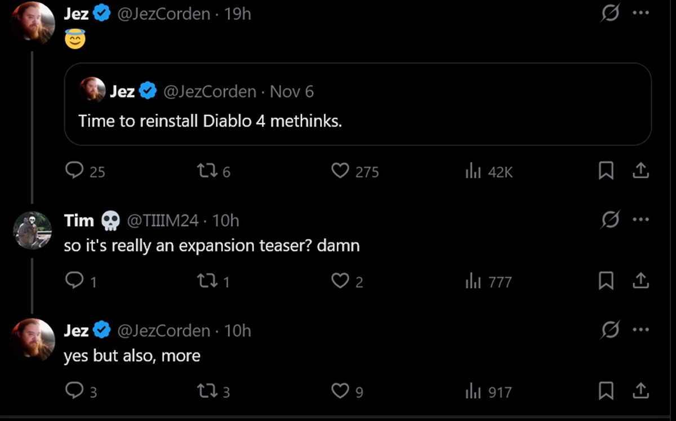Viewport: 676px width, 421px height.
Task: Toggle repost on Jez's last reply
Action: pos(204,391)
